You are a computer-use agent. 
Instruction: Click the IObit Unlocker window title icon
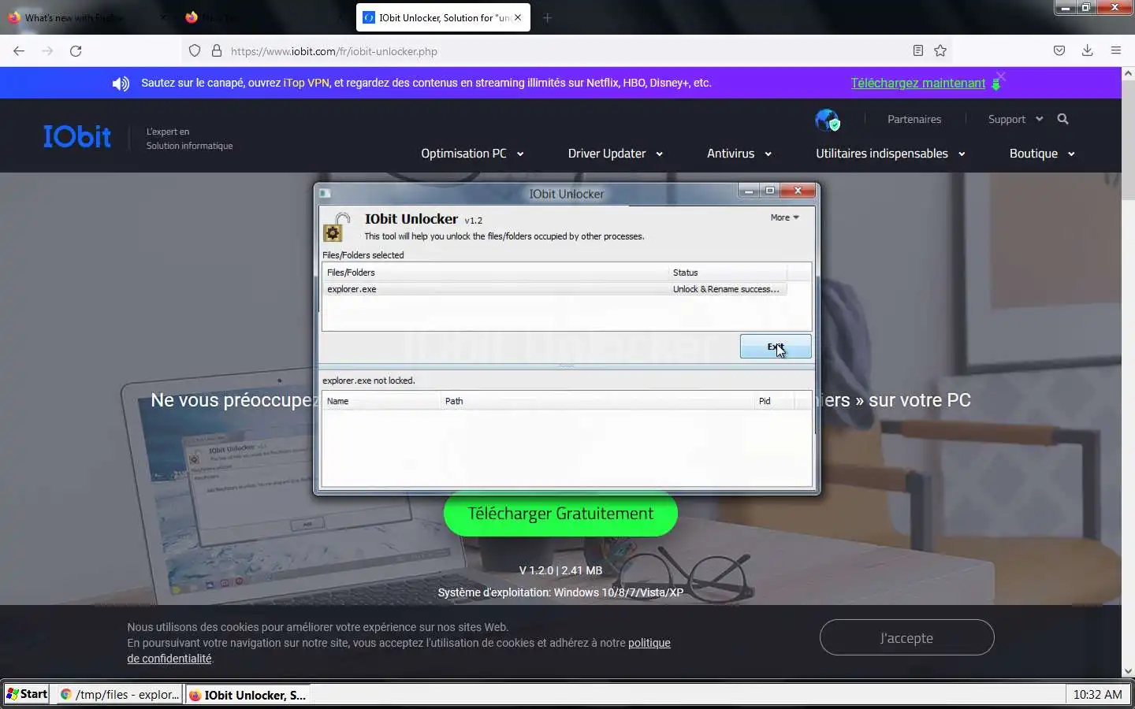(x=325, y=194)
